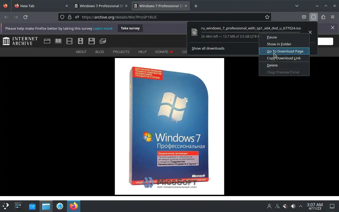Choose Show in Folder menu entry

point(284,44)
